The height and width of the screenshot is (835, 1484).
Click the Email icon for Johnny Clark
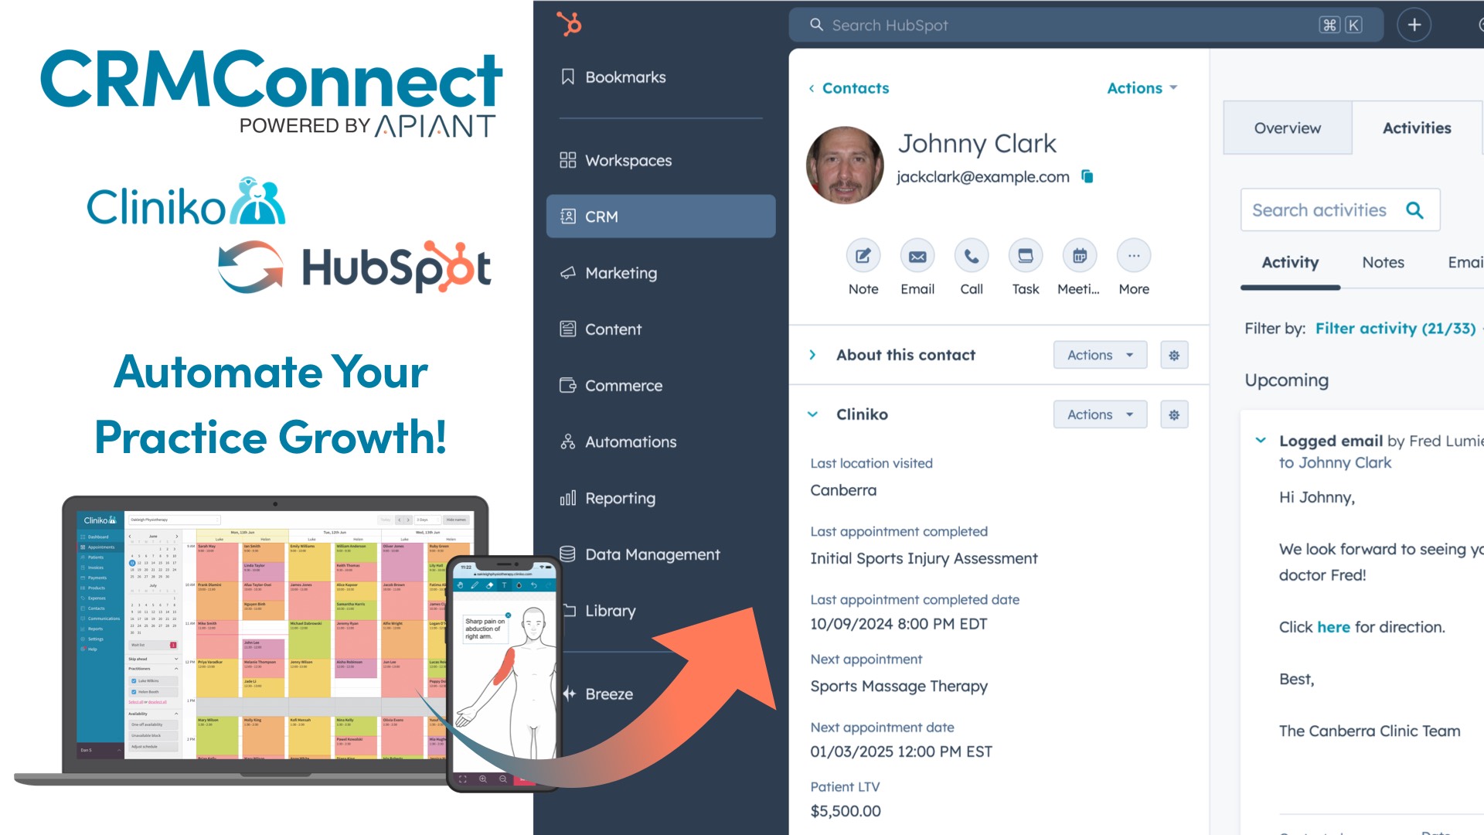[x=916, y=257]
